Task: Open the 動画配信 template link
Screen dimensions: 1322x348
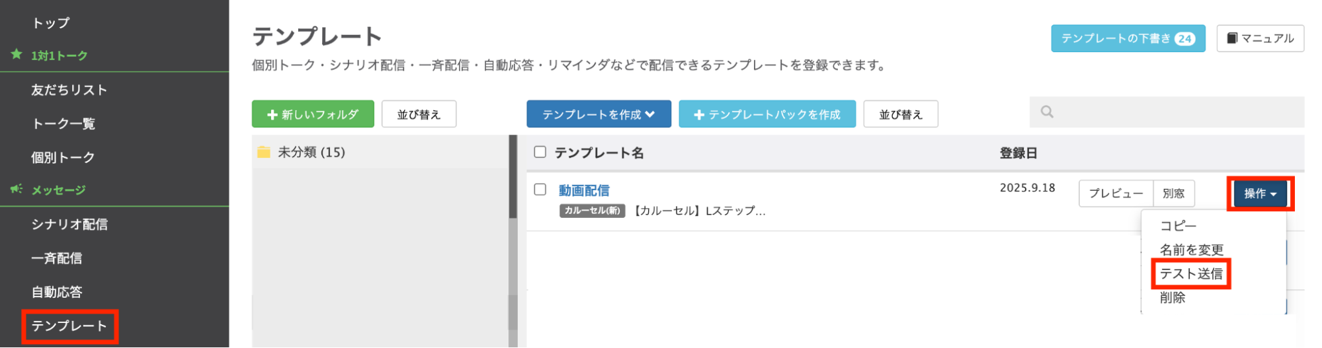Action: click(584, 190)
